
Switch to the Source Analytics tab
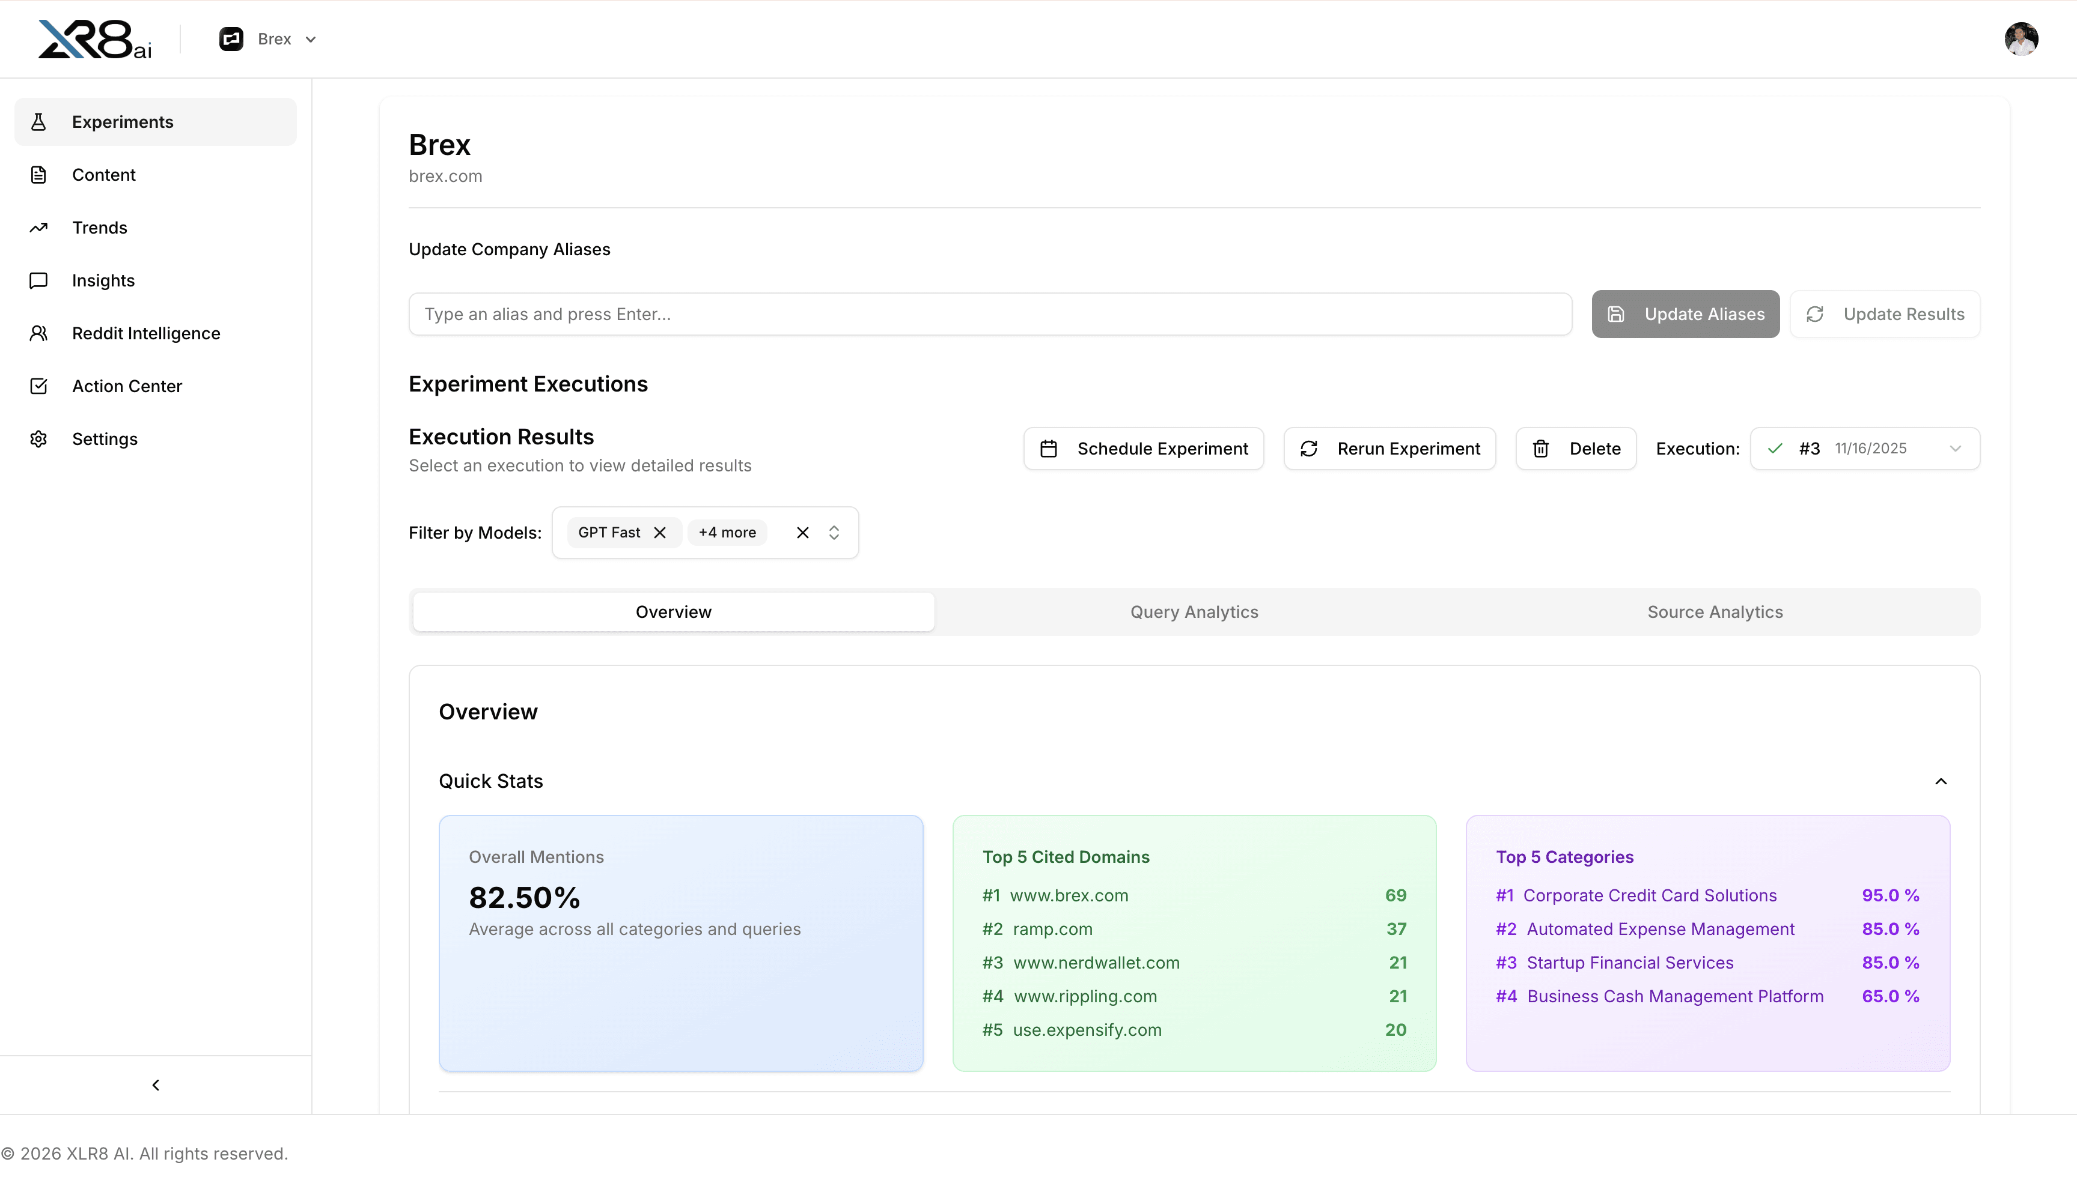tap(1715, 611)
